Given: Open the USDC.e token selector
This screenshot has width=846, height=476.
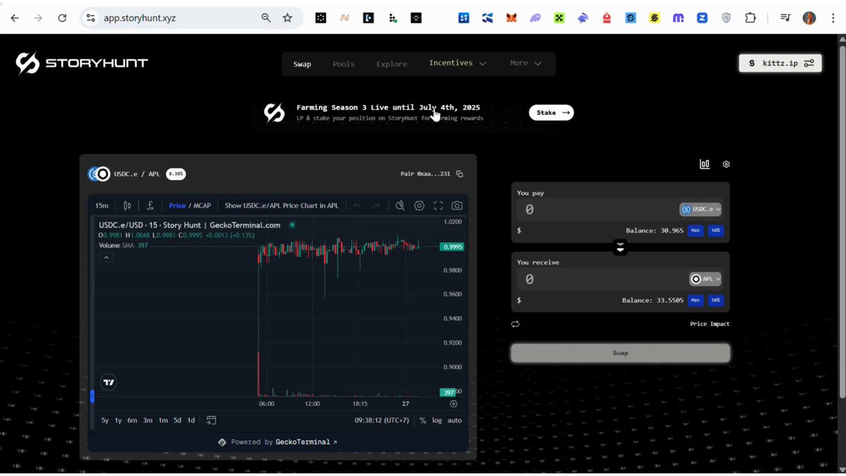Looking at the screenshot, I should 701,209.
